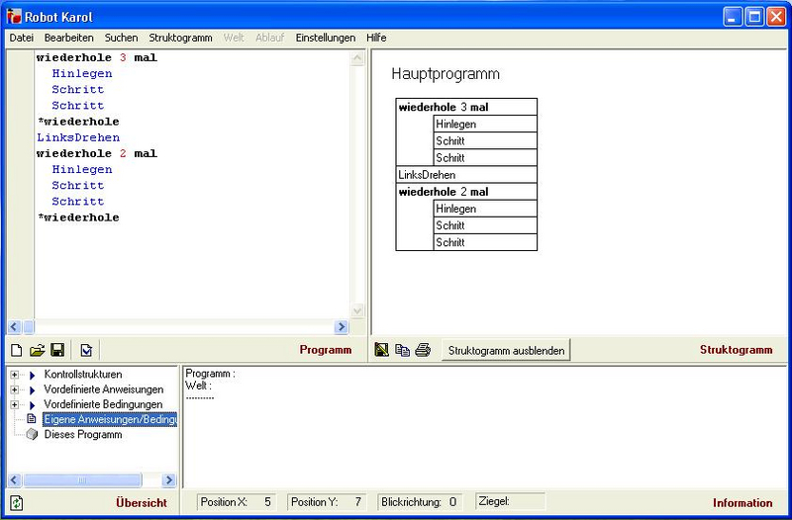This screenshot has width=792, height=520.
Task: Open the Einstellungen menu
Action: tap(325, 38)
